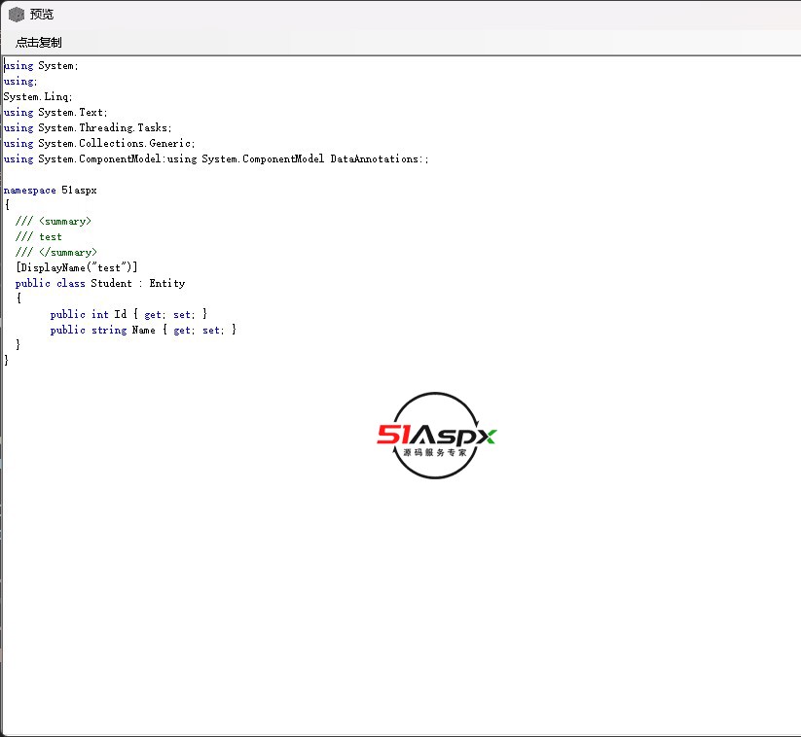Click the [DisplayName("test")] attribute line

(x=77, y=268)
